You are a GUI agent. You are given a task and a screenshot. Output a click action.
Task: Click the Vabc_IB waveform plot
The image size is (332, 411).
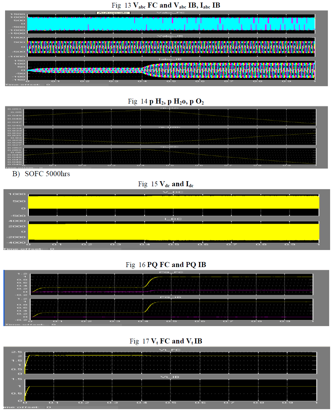[171, 47]
